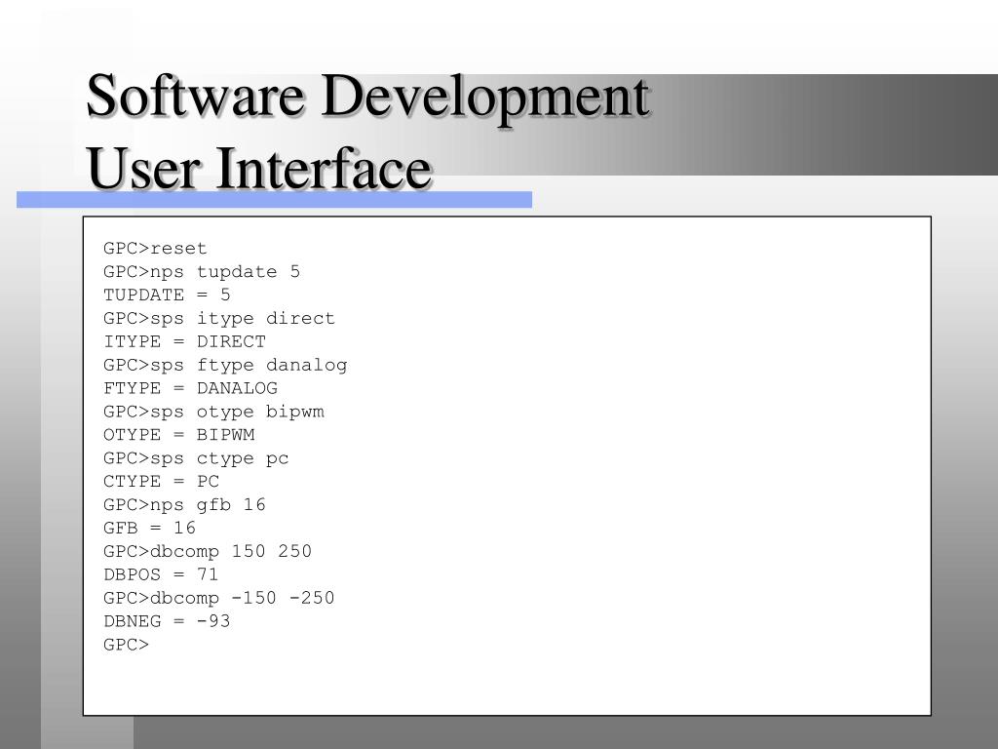Select the "GPC>dbcomp -150 -250" line

pos(219,598)
